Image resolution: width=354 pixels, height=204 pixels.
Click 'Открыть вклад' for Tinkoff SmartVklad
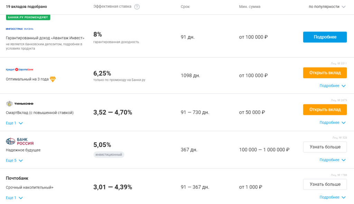[325, 109]
